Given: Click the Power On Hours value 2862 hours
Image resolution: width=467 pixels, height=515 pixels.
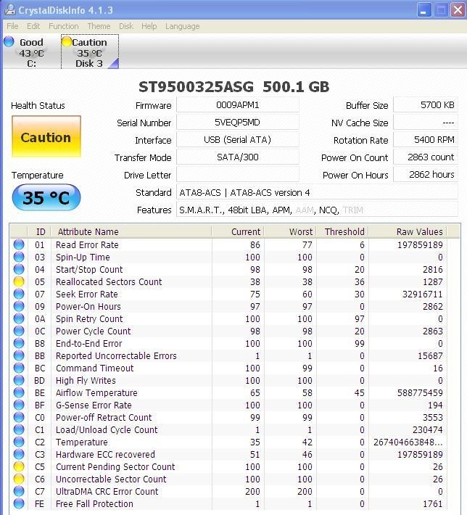Looking at the screenshot, I should click(425, 175).
